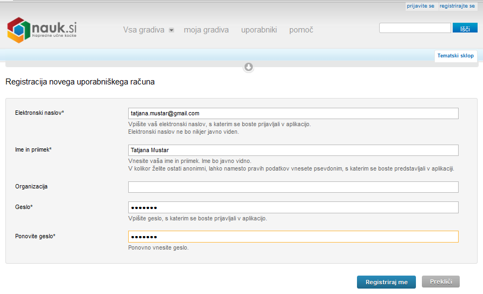Click inside the Geslo password field
This screenshot has height=294, width=483.
(293, 207)
